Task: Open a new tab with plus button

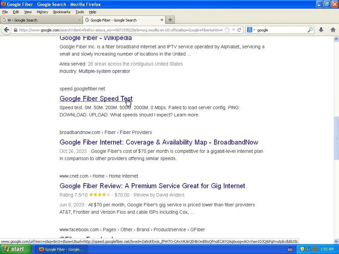Action: tap(170, 20)
